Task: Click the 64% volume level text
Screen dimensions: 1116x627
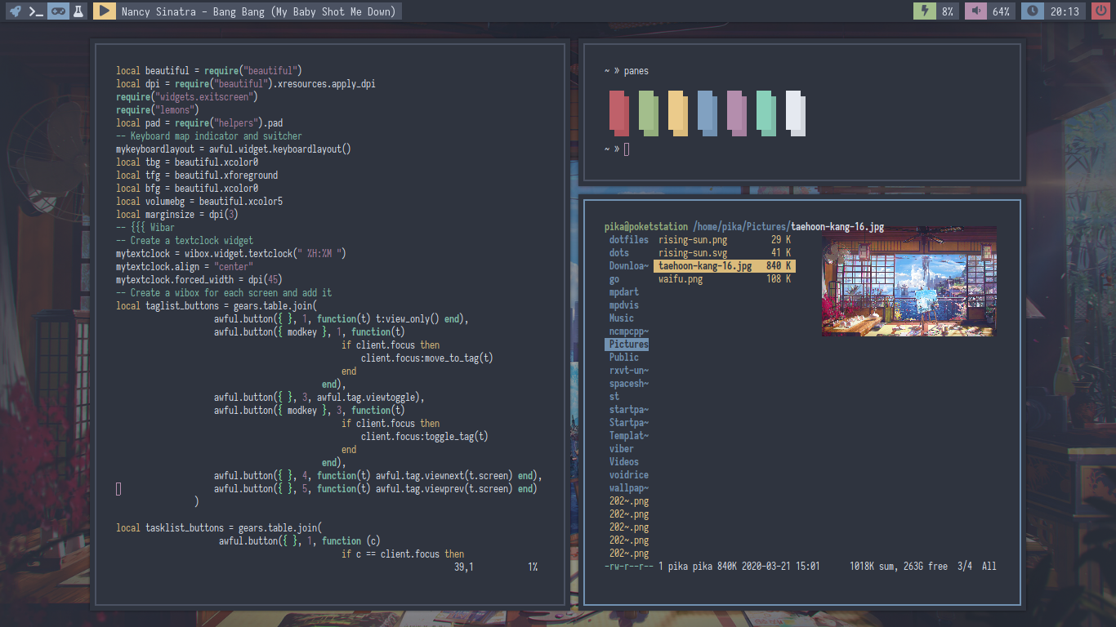Action: [1001, 11]
